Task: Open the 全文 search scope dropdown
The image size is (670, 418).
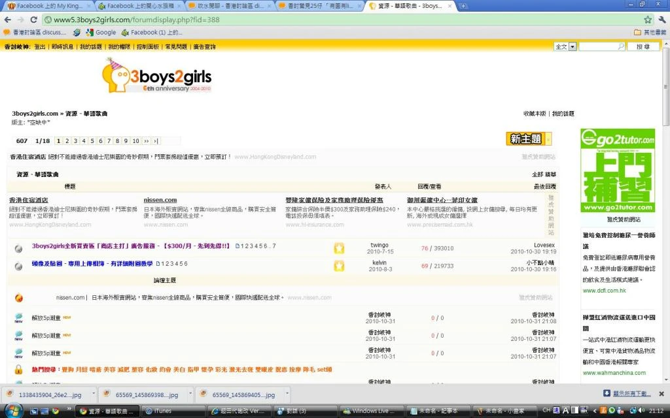Action: [x=573, y=46]
